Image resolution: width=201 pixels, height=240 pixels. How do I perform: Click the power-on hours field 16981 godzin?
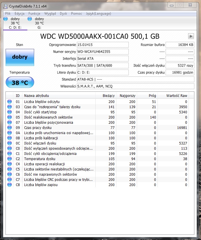click(x=180, y=72)
